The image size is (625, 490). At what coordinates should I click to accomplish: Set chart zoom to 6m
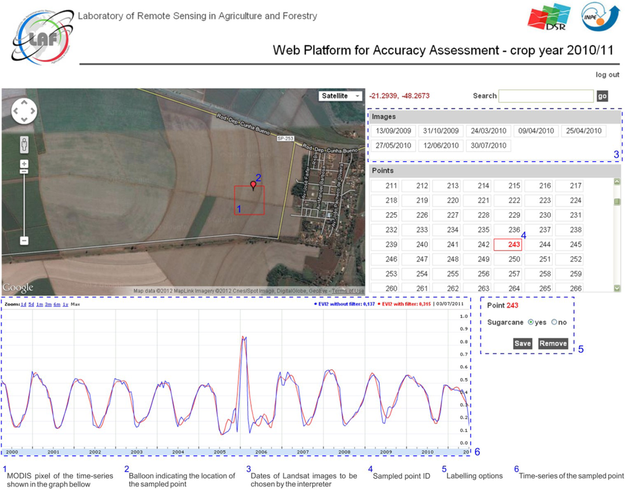coord(56,304)
